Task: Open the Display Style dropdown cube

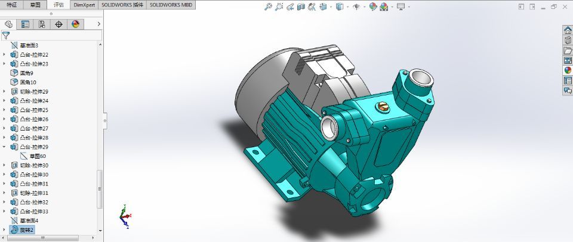Action: pyautogui.click(x=339, y=7)
